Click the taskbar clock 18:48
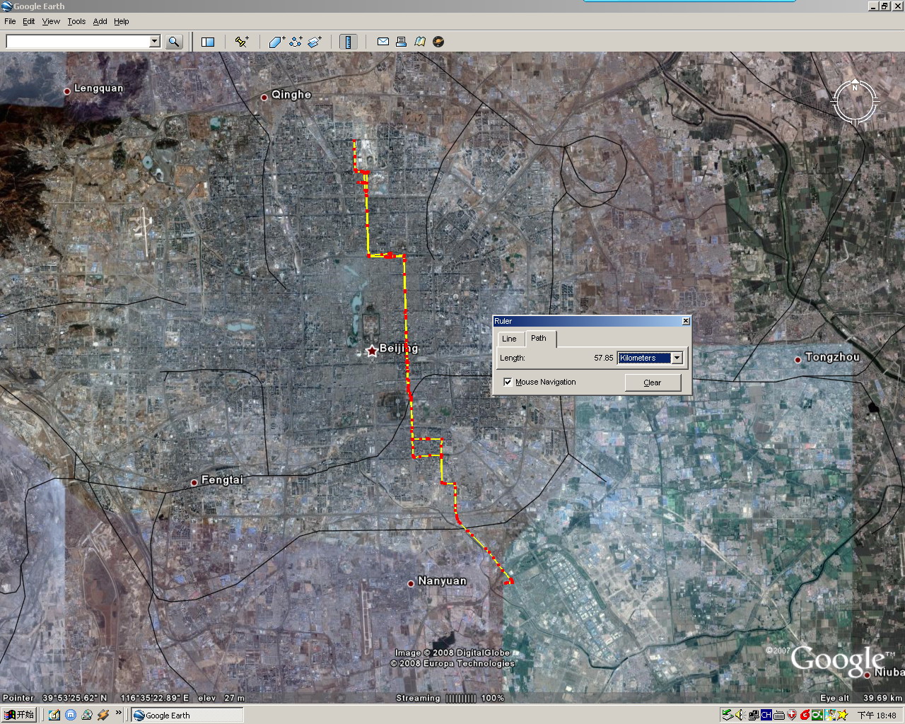This screenshot has width=905, height=724. (x=877, y=716)
